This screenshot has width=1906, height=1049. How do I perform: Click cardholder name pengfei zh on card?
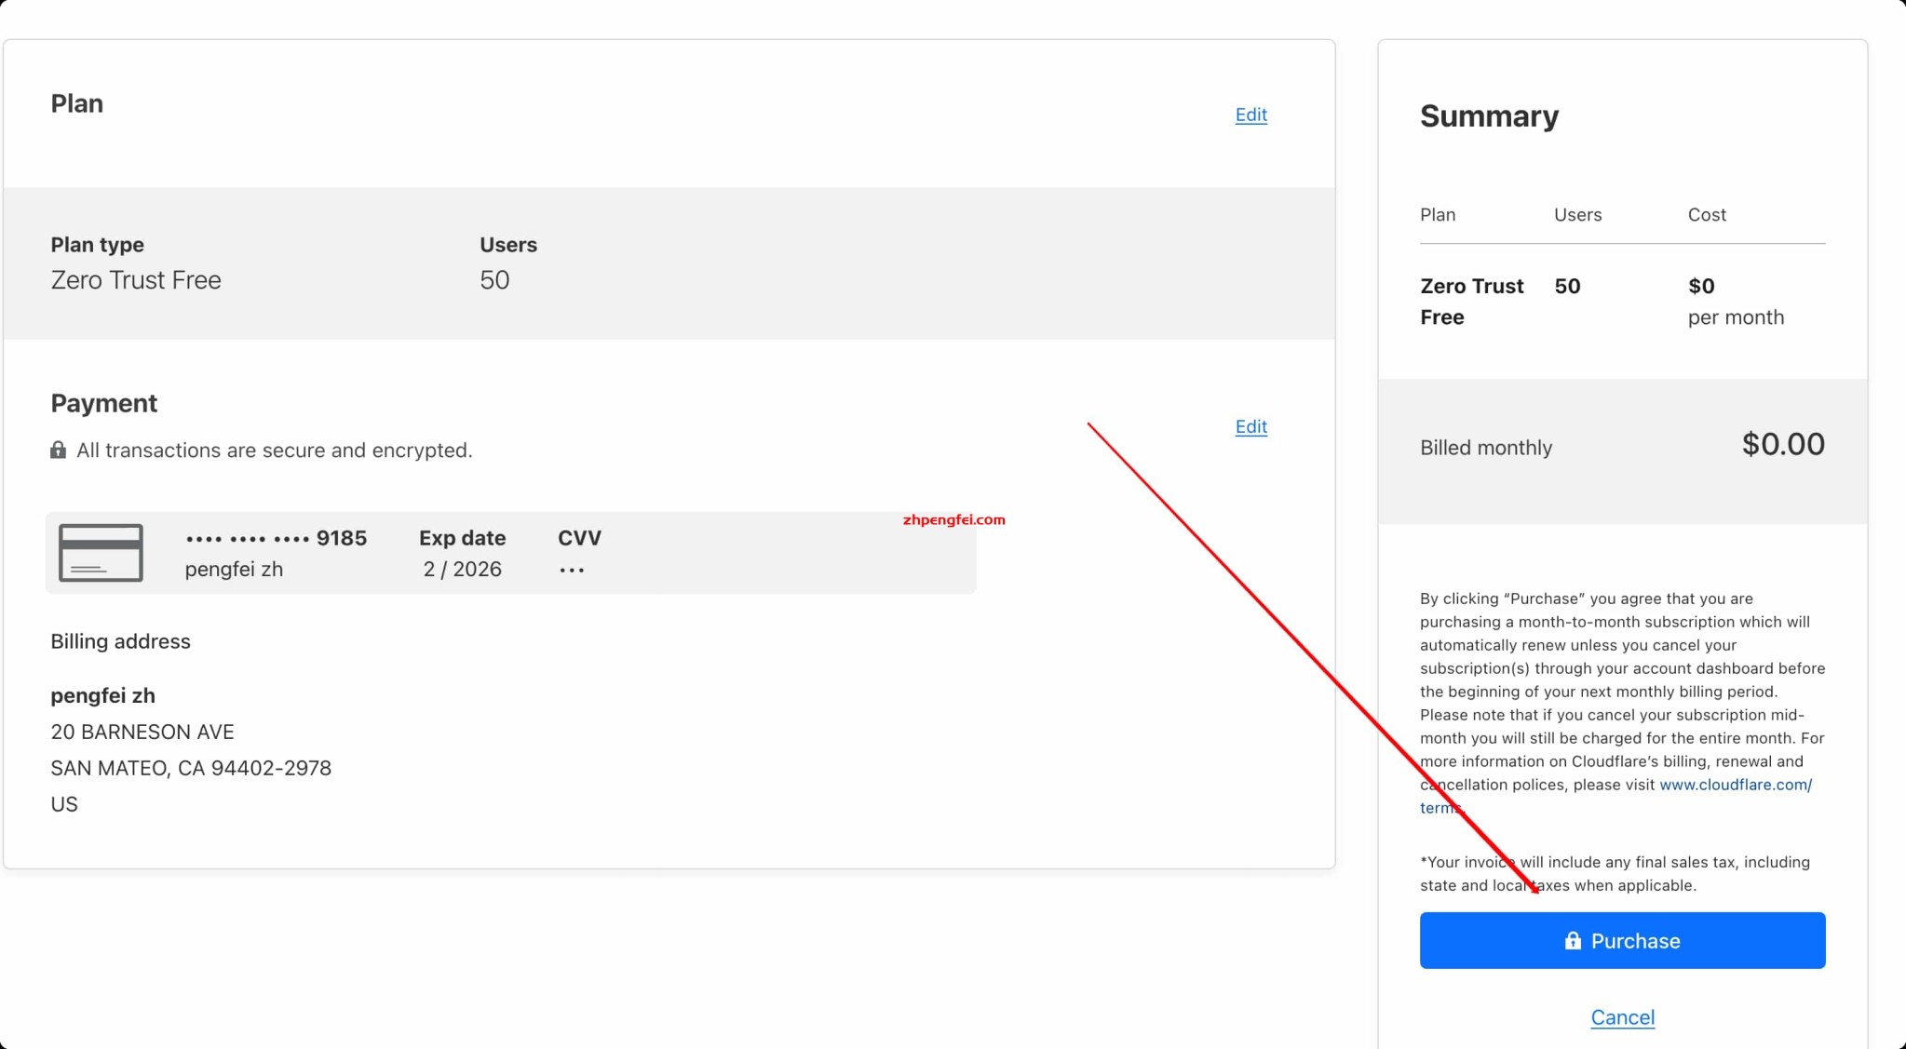click(234, 570)
